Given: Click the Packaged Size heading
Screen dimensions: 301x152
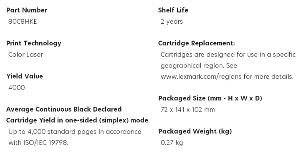Looking at the screenshot, I should [x=210, y=98].
